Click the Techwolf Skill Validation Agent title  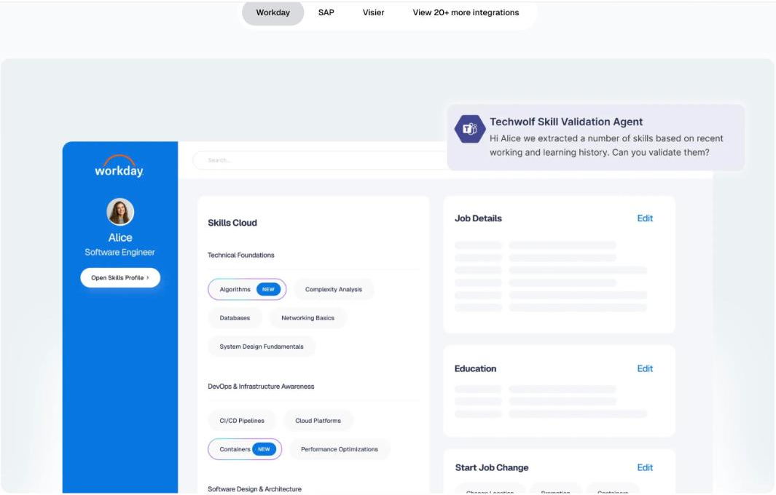[566, 122]
